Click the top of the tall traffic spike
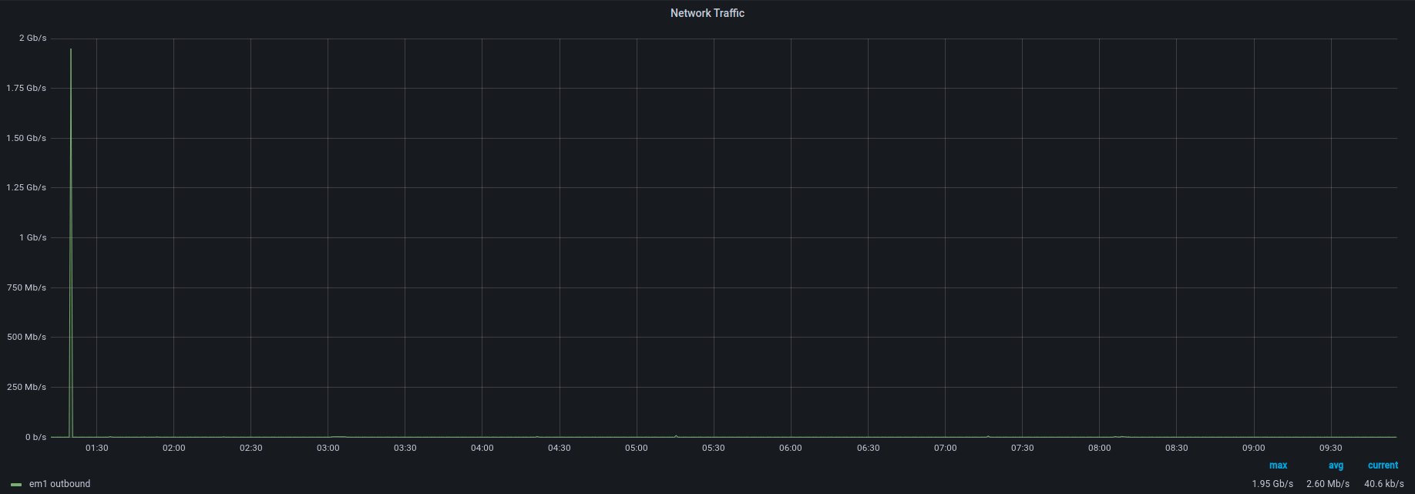The image size is (1415, 494). (71, 50)
